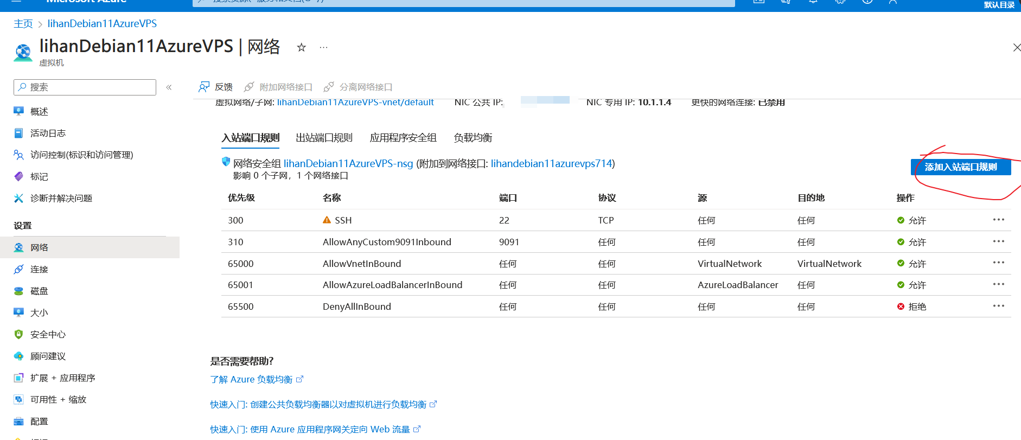The height and width of the screenshot is (440, 1021).
Task: Go to 主页 breadcrumb link
Action: tap(23, 24)
